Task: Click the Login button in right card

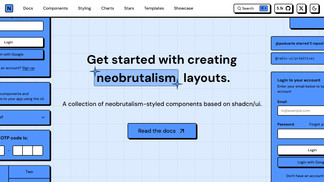Action: pos(301,150)
